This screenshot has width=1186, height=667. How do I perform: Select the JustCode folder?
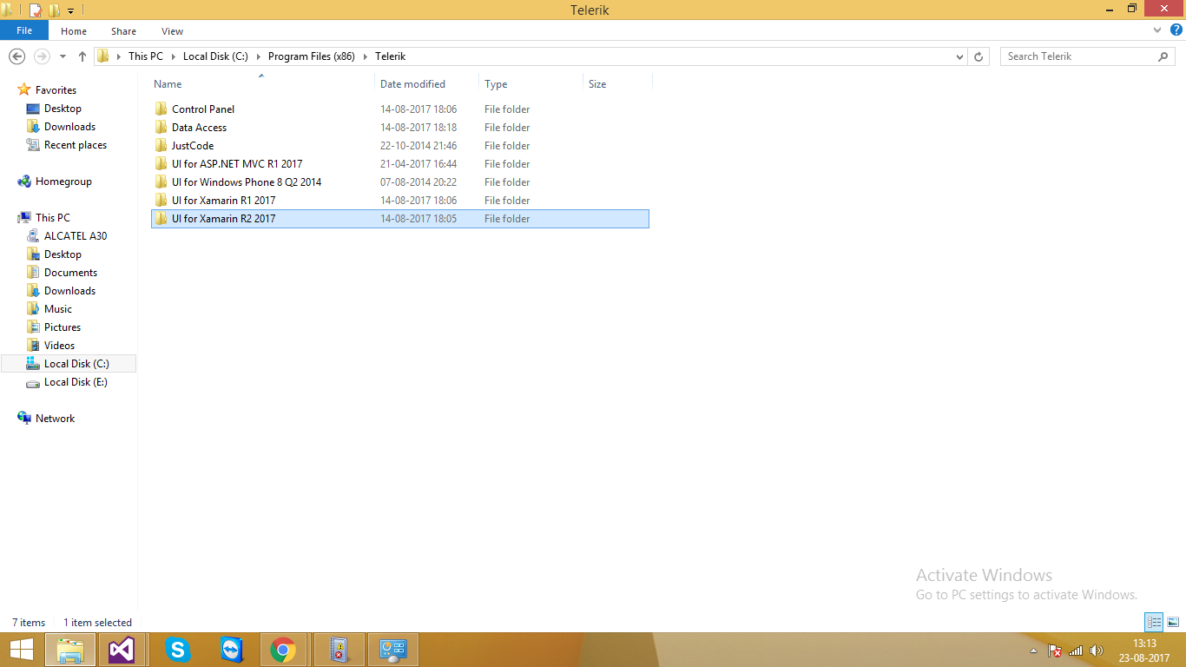[x=400, y=146]
